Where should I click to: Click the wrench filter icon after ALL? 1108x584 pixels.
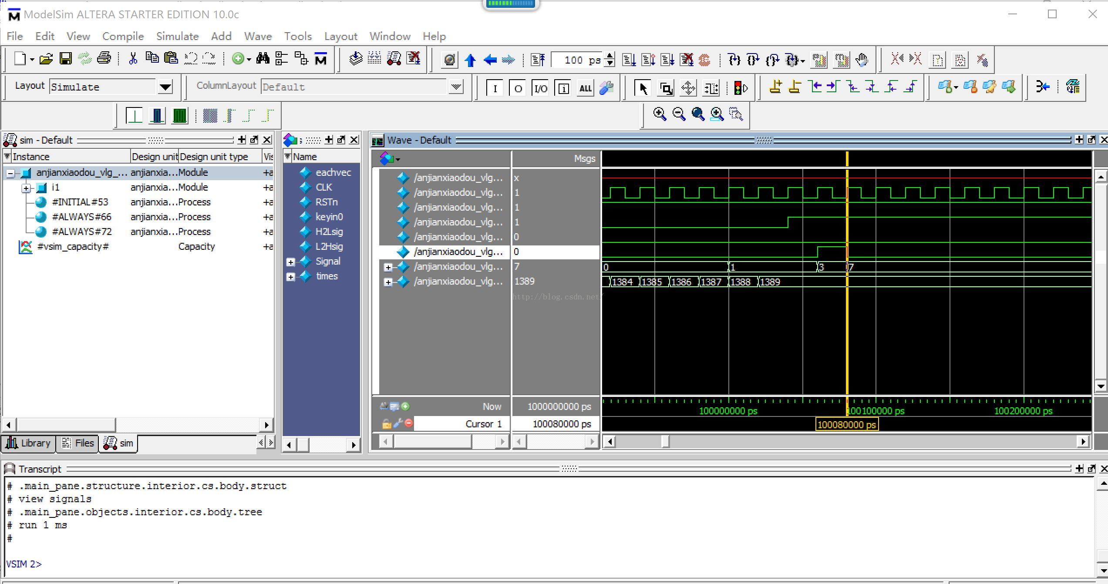(x=606, y=88)
